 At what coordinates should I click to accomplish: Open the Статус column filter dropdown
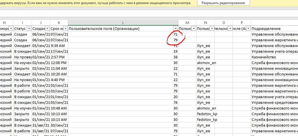pyautogui.click(x=29, y=29)
